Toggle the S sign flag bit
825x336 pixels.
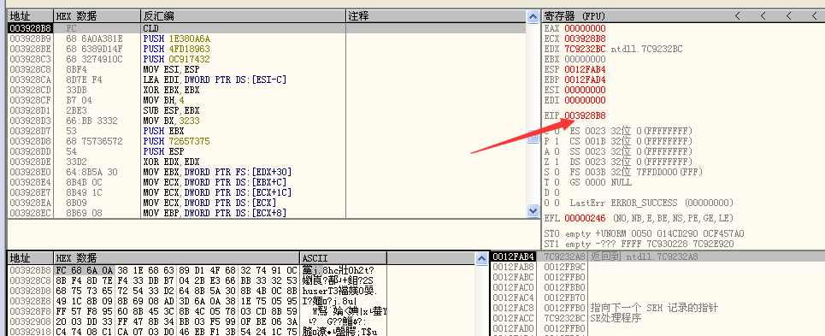tap(557, 172)
